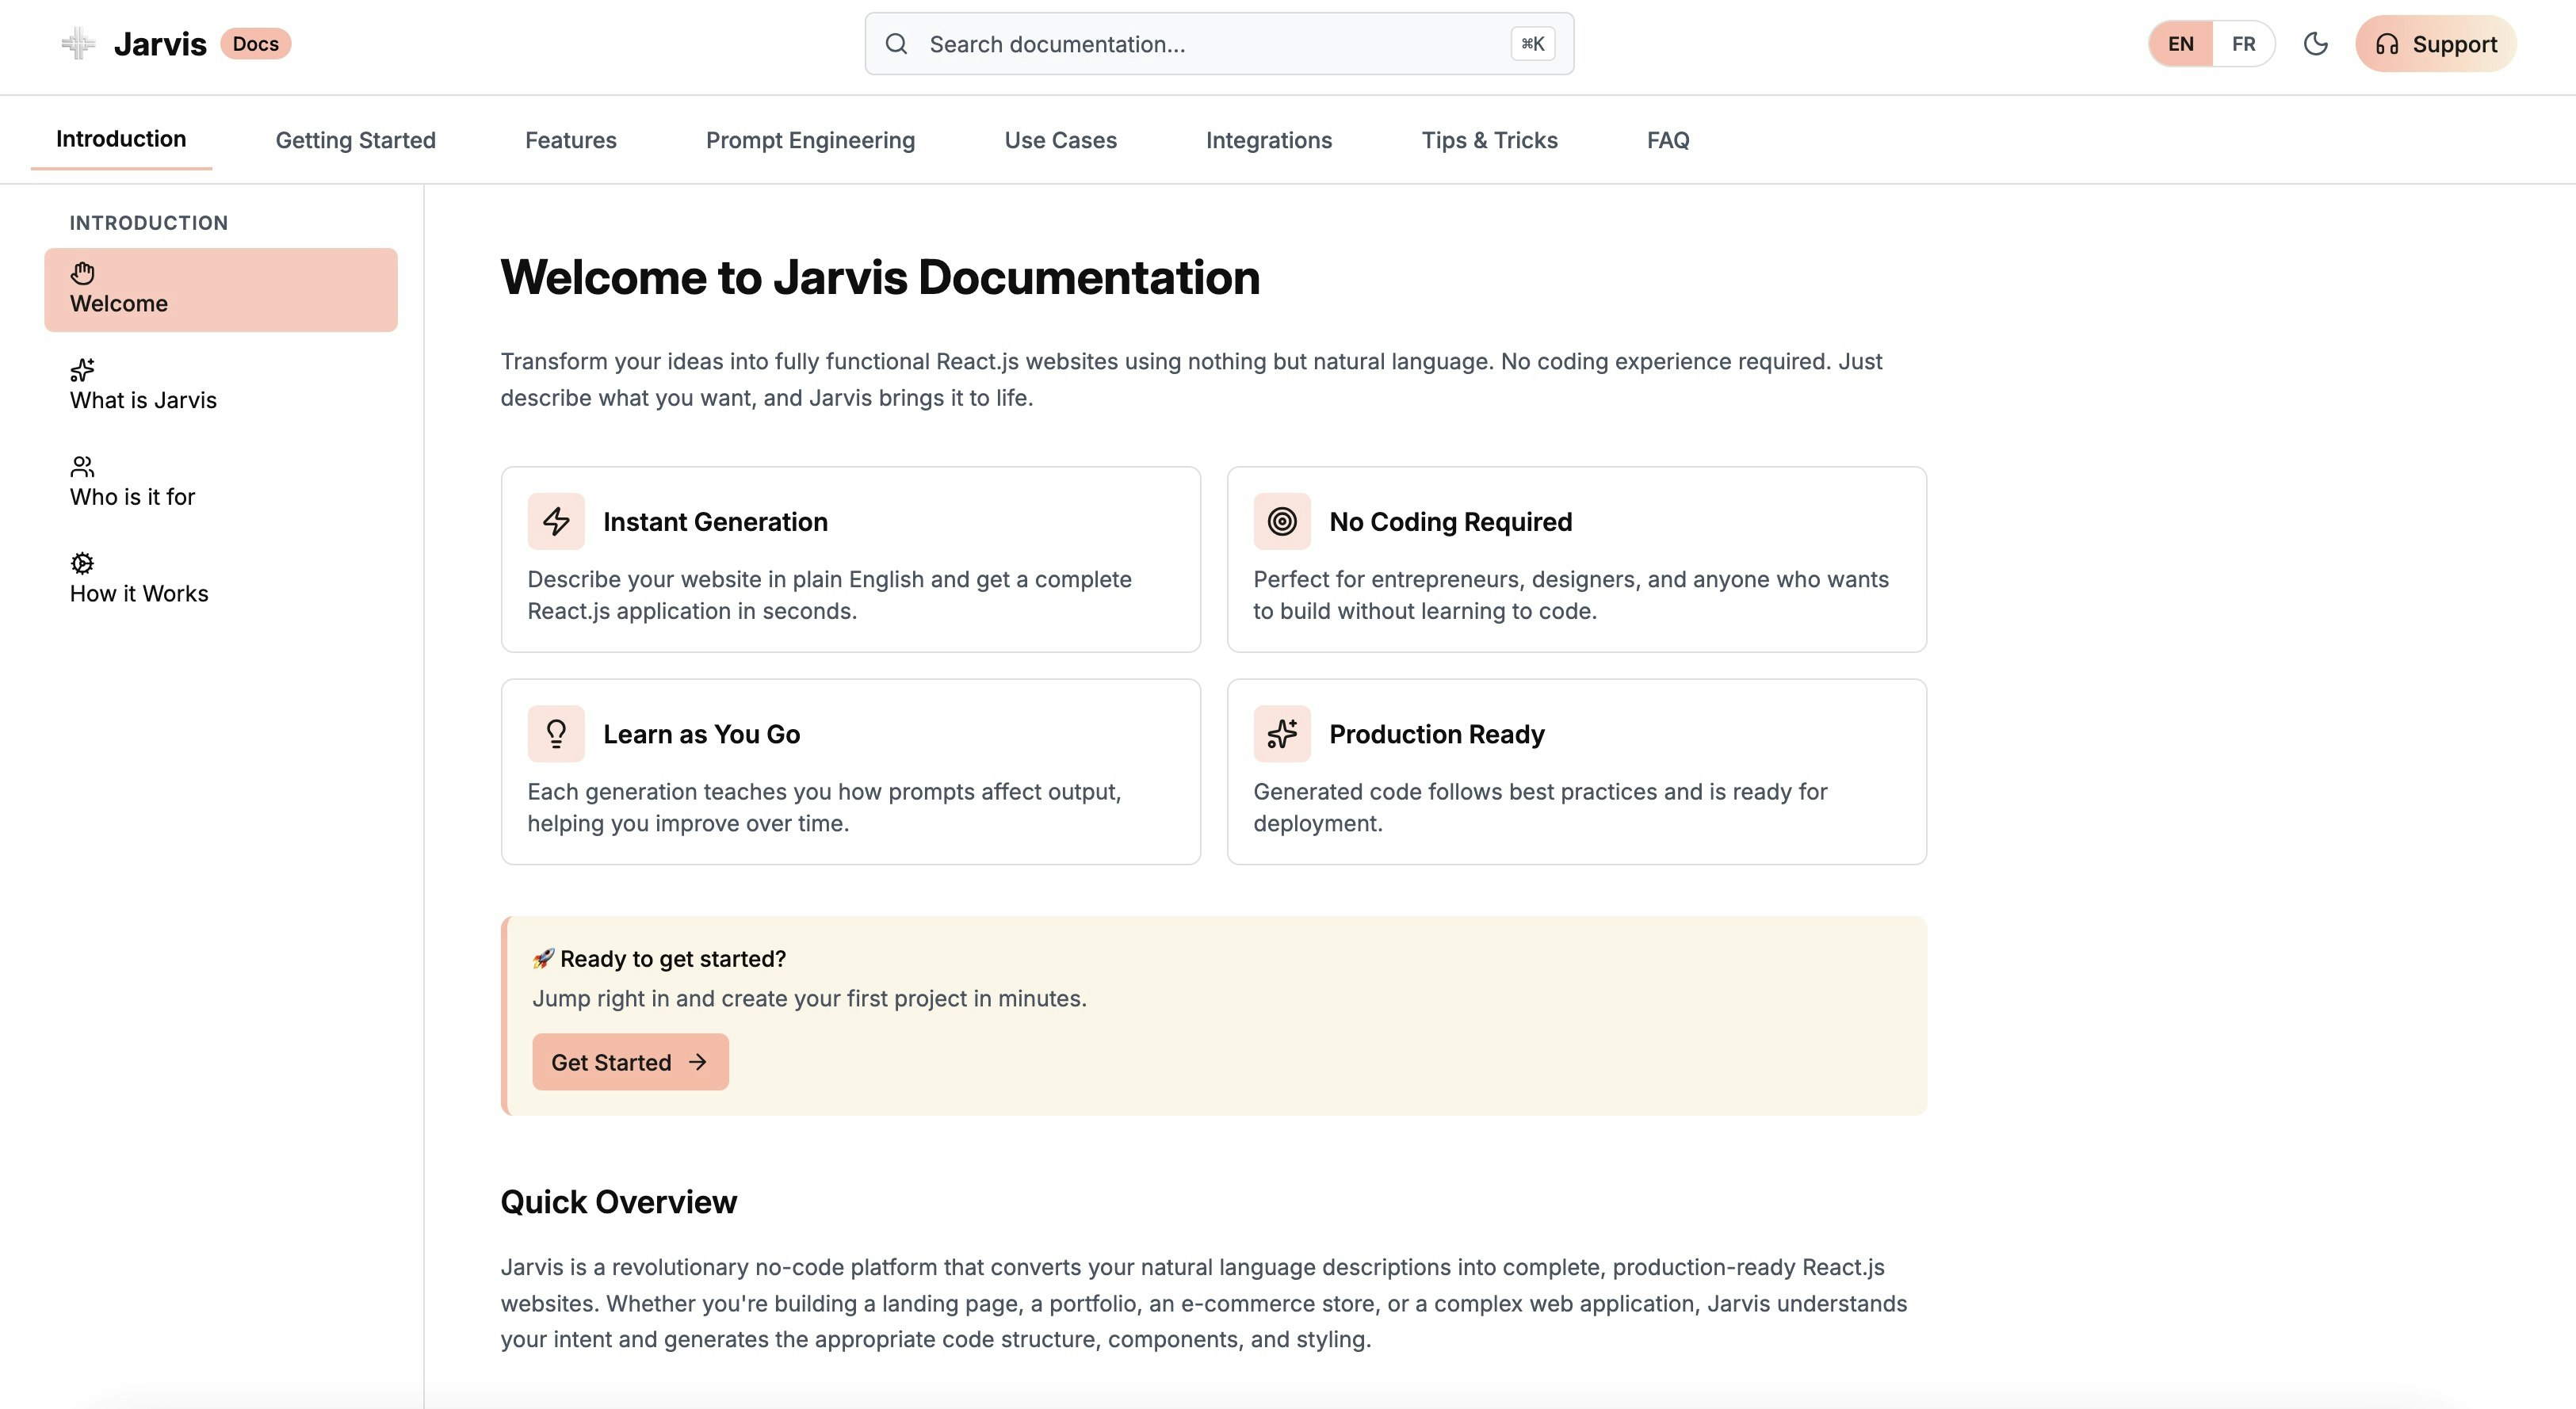The height and width of the screenshot is (1409, 2576).
Task: Click the Search documentation input field
Action: [1150, 44]
